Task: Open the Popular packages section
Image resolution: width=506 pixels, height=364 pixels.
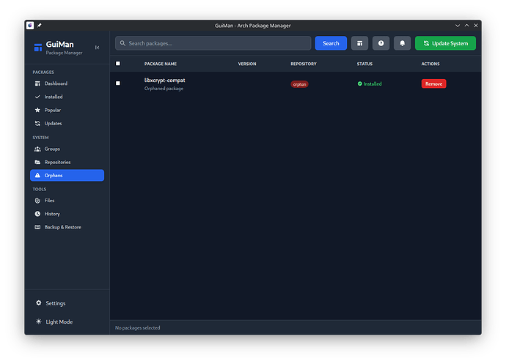Action: click(x=52, y=110)
